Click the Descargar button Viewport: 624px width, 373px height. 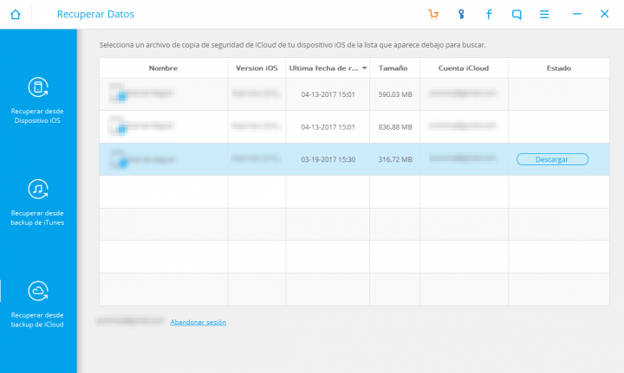click(x=552, y=159)
